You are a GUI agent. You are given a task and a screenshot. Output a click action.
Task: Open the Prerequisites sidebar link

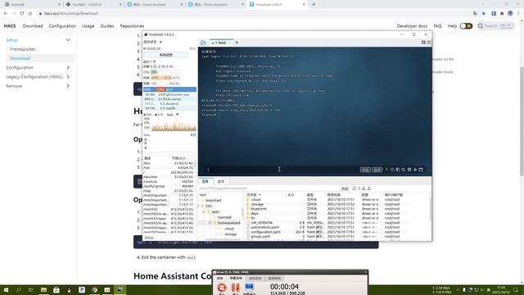tap(23, 49)
